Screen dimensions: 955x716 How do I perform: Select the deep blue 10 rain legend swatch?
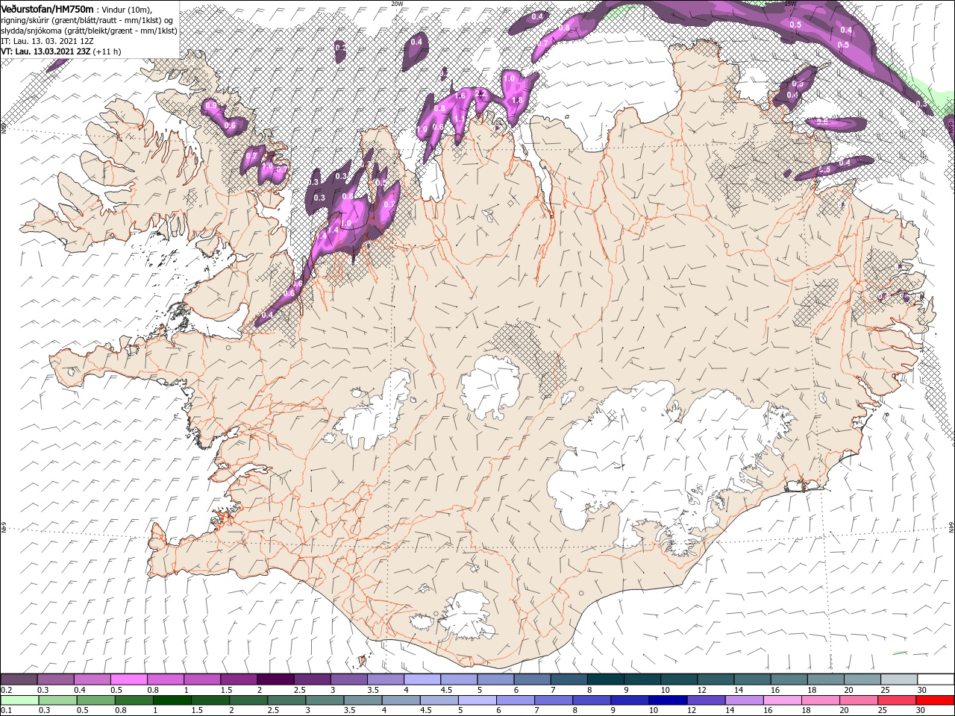(668, 700)
